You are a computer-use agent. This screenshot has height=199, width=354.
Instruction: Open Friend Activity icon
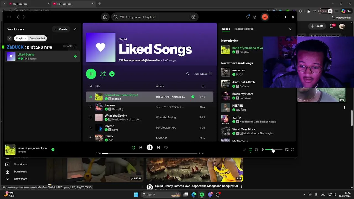[255, 17]
